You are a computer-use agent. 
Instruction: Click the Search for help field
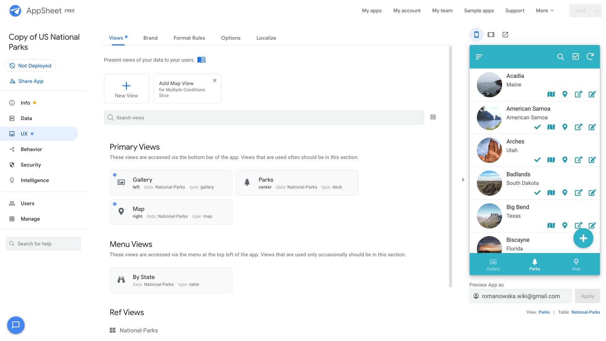coord(43,244)
